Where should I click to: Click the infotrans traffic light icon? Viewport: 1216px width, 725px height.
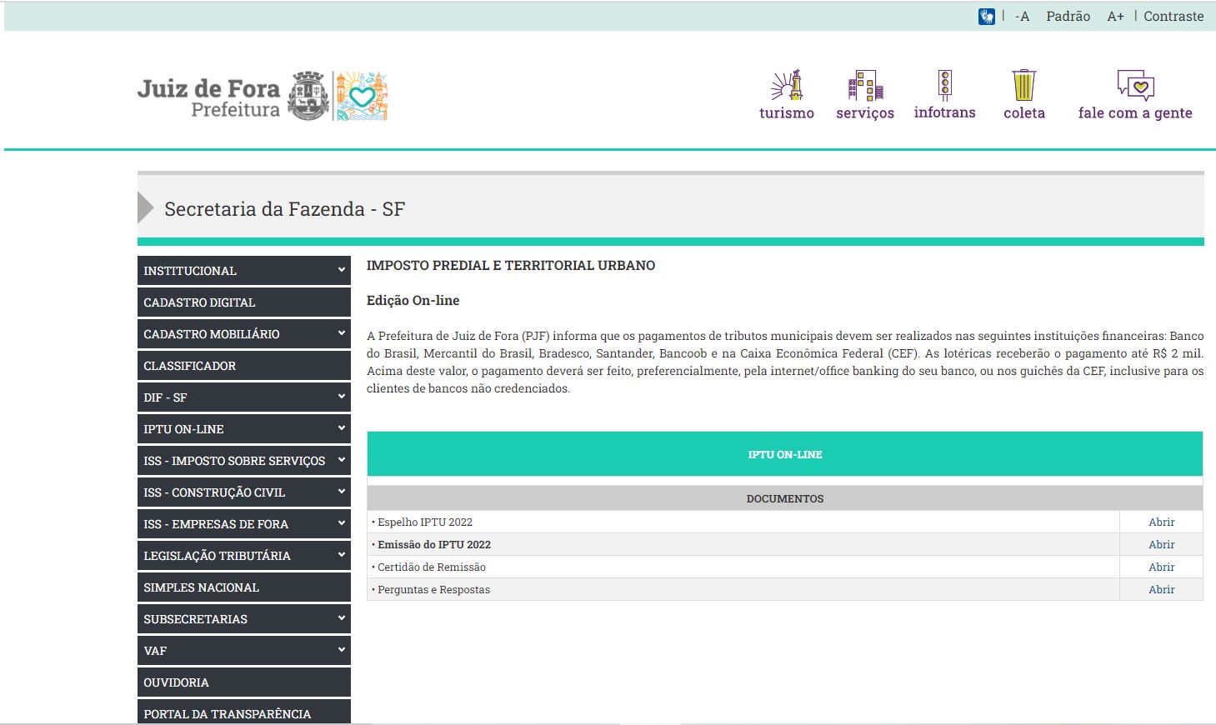click(x=944, y=85)
